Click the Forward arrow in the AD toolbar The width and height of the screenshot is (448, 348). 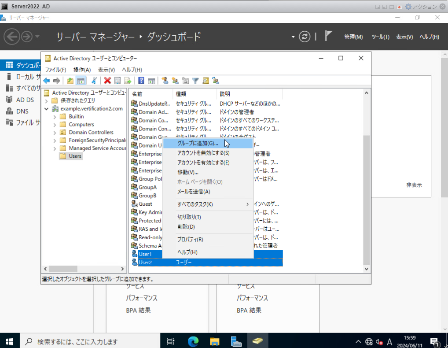(57, 81)
